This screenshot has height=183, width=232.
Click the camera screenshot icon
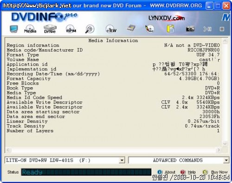(x=190, y=29)
